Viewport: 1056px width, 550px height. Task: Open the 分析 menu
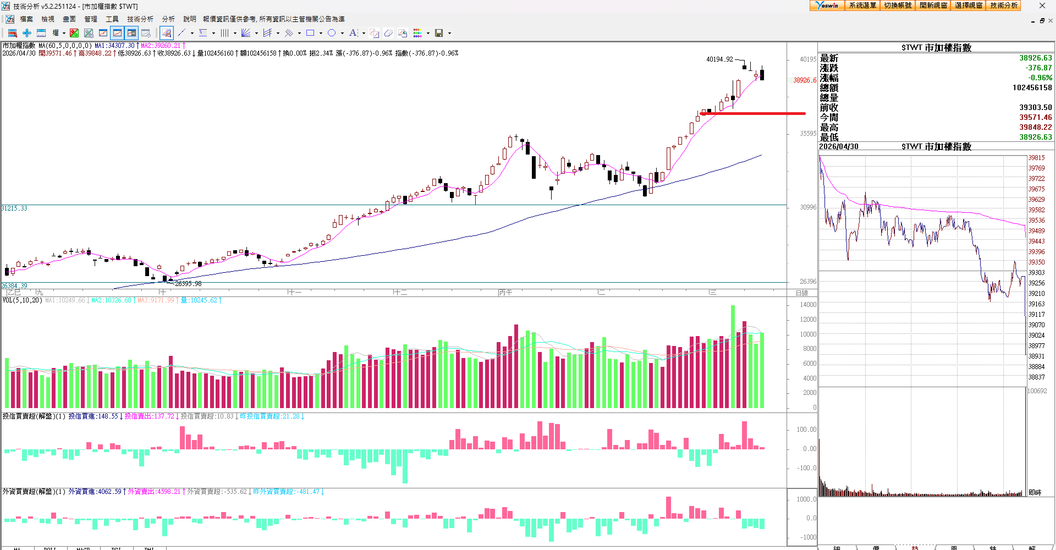(x=168, y=19)
